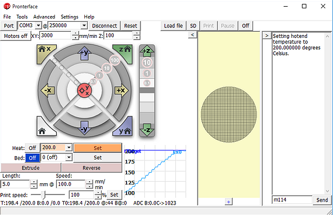Toggle the Bed Off button

pos(32,158)
